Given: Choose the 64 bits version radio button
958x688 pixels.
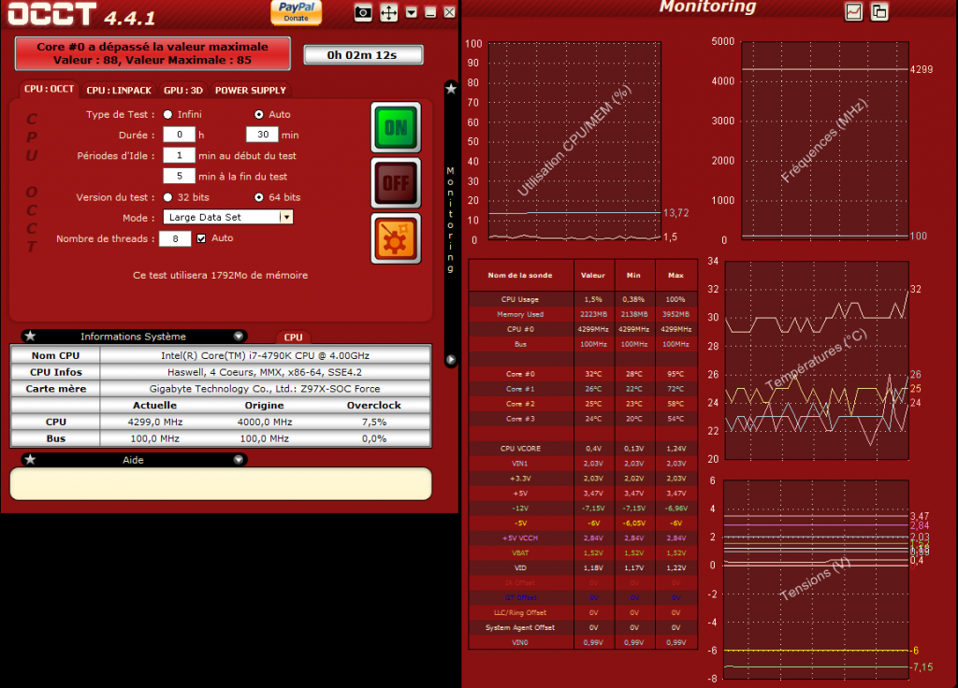Looking at the screenshot, I should pyautogui.click(x=259, y=197).
